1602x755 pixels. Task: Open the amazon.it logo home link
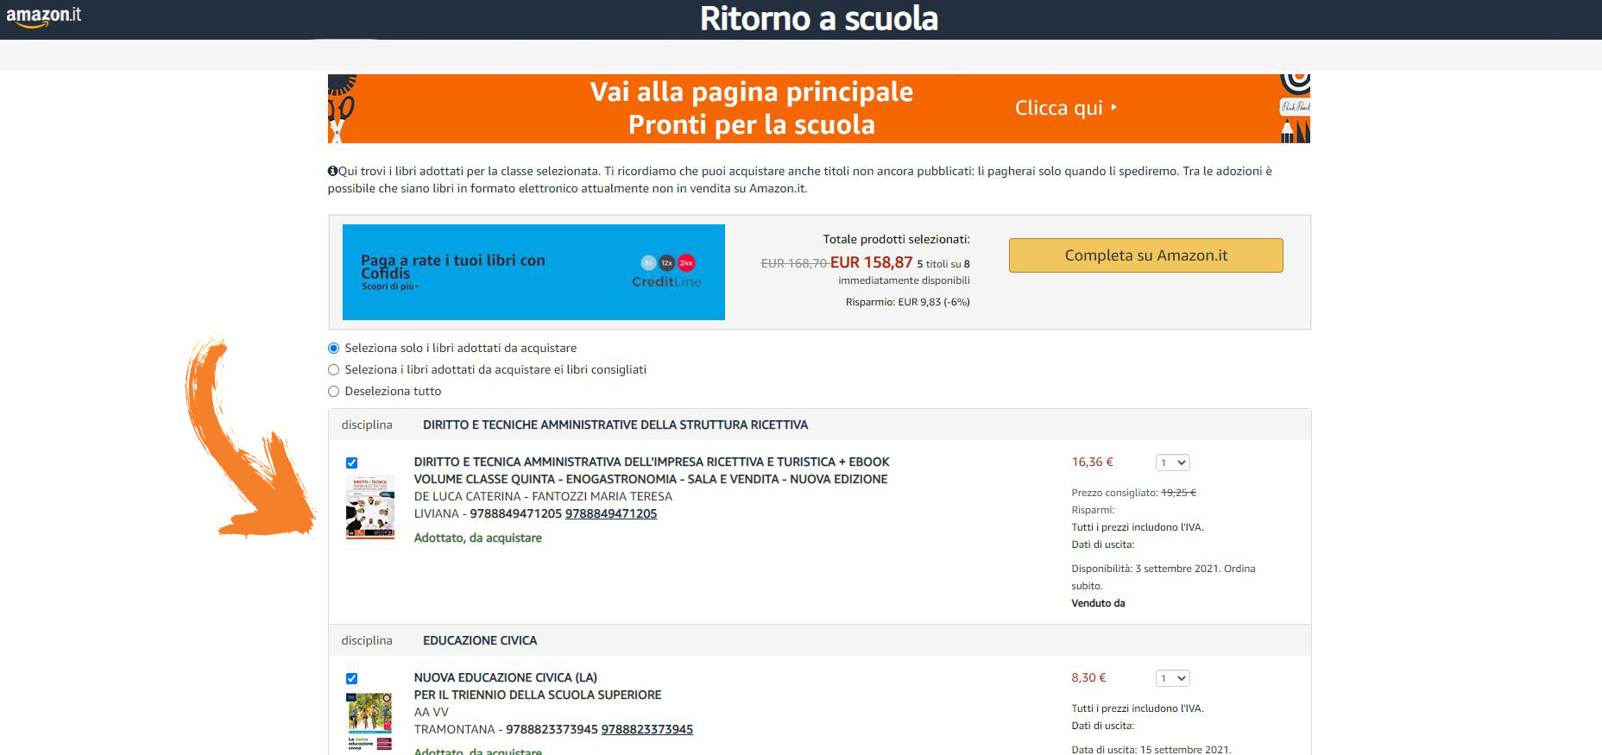coord(44,17)
